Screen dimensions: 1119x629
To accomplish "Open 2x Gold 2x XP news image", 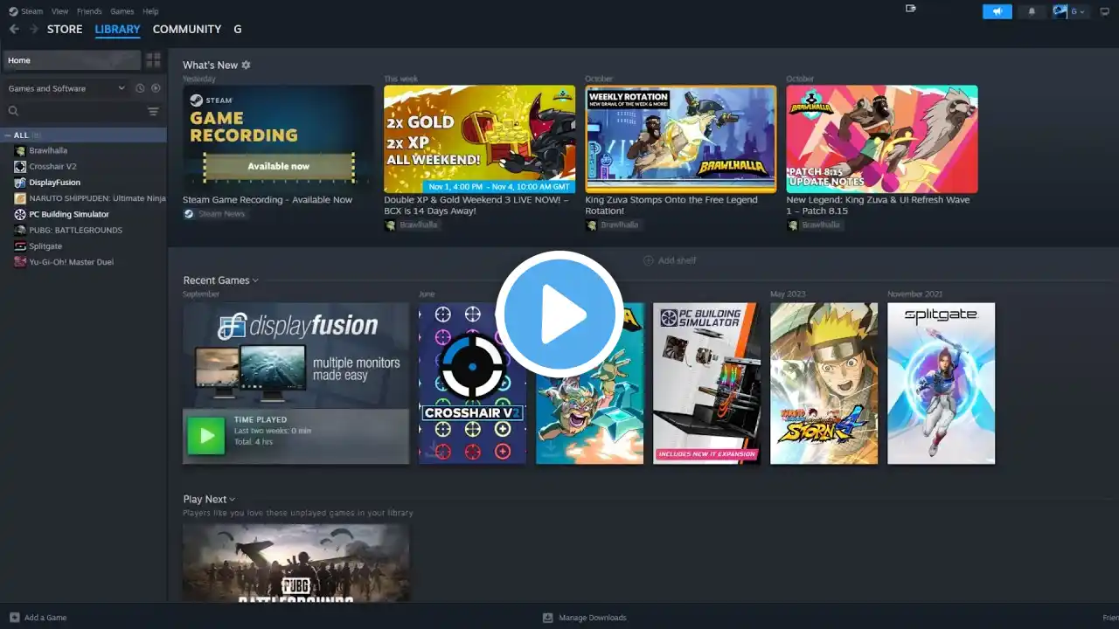I will pyautogui.click(x=480, y=139).
